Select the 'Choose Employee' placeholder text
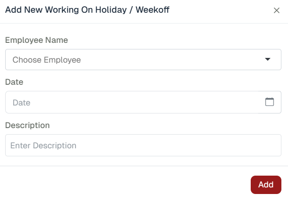288x202 pixels. pos(47,60)
